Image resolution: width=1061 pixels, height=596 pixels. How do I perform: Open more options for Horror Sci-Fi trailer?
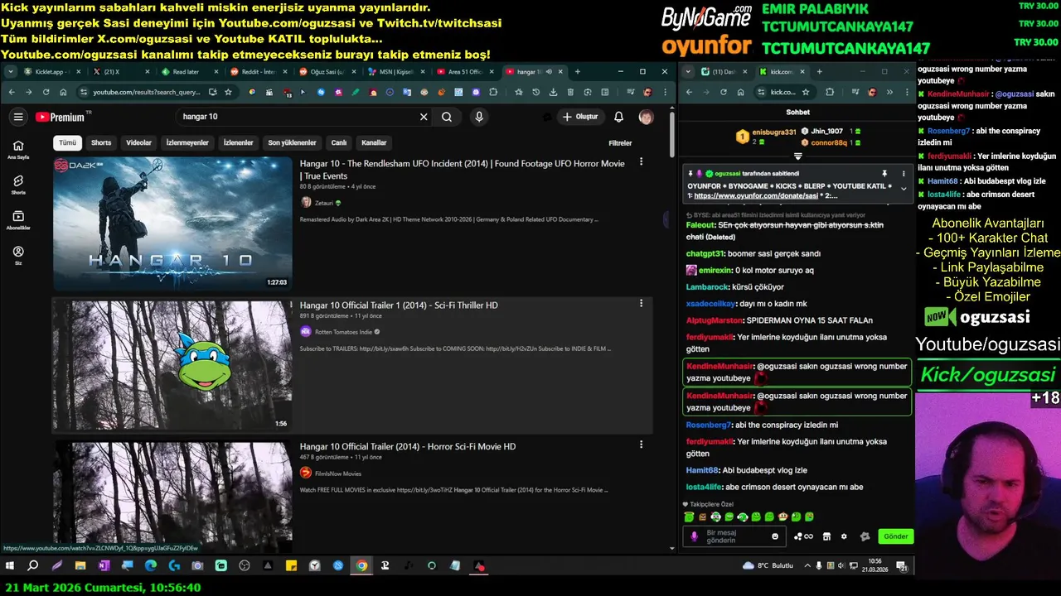click(641, 445)
